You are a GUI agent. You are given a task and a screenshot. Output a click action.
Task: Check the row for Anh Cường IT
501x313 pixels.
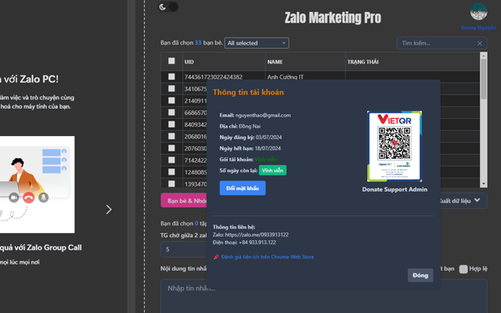pyautogui.click(x=171, y=77)
